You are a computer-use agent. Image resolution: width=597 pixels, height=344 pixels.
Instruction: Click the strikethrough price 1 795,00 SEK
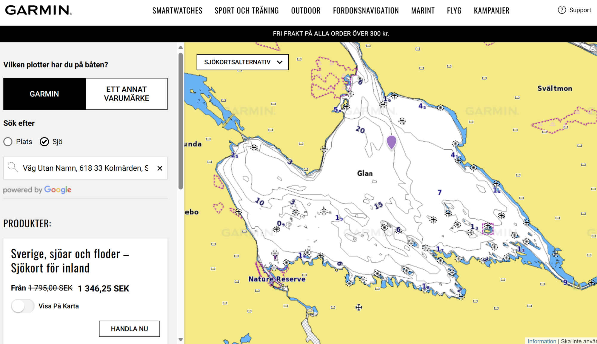click(x=50, y=288)
